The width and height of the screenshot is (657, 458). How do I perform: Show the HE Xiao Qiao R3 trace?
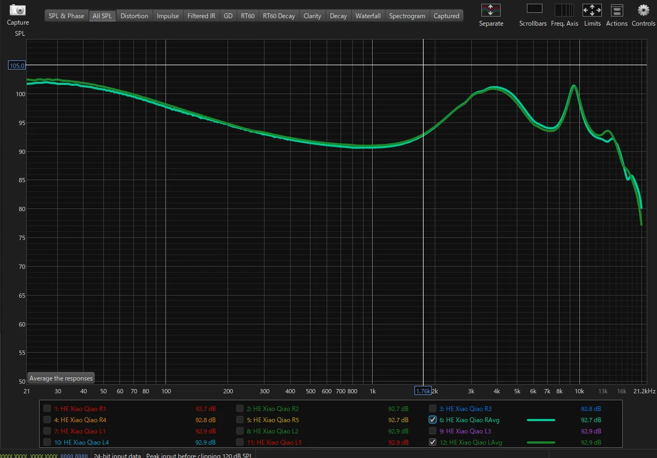pyautogui.click(x=433, y=409)
